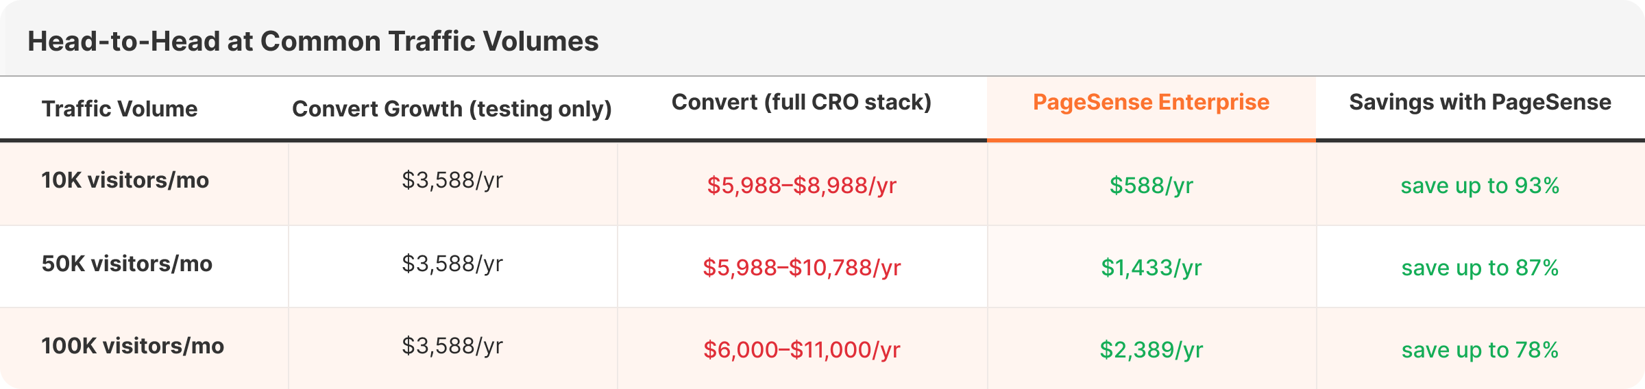The height and width of the screenshot is (389, 1645).
Task: Select the Savings with PageSense header
Action: 1480,102
